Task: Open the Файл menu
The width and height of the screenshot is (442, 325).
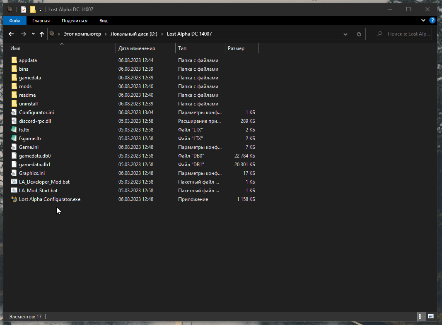Action: 14,21
